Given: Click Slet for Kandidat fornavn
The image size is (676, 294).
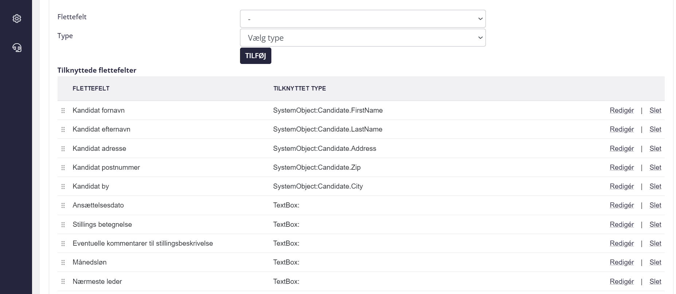Looking at the screenshot, I should [655, 110].
